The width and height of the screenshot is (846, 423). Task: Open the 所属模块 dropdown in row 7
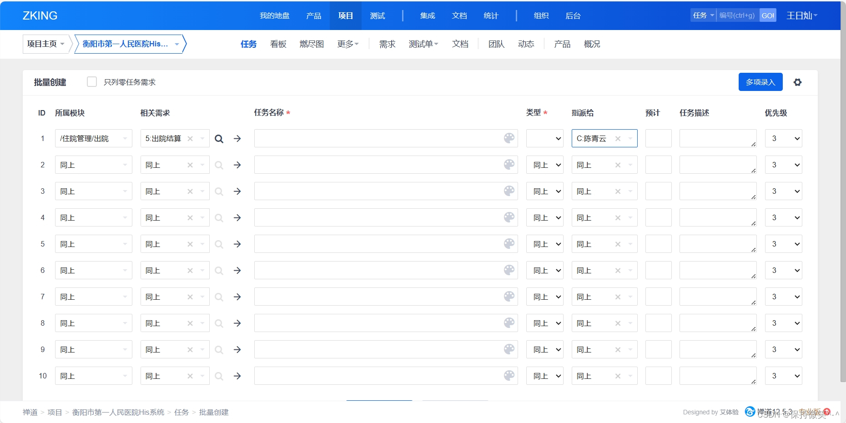pyautogui.click(x=94, y=297)
